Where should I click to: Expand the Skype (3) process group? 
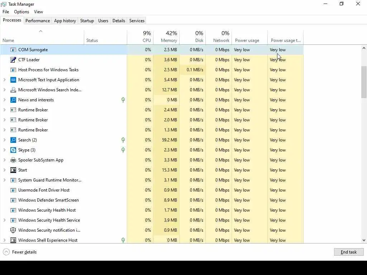pyautogui.click(x=4, y=150)
